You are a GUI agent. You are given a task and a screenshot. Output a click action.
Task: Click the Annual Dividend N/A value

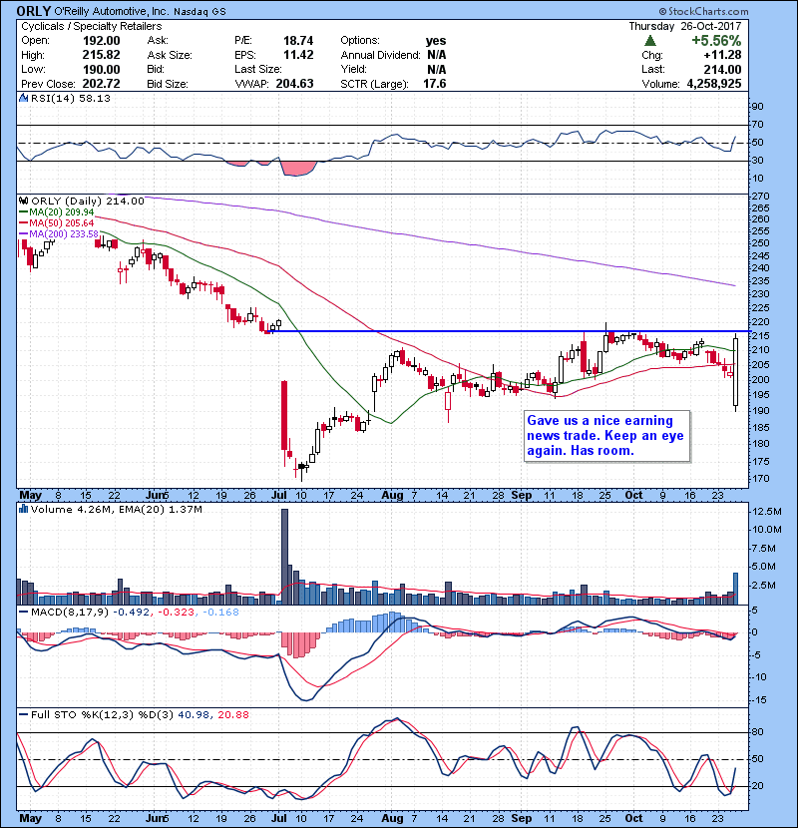(437, 55)
